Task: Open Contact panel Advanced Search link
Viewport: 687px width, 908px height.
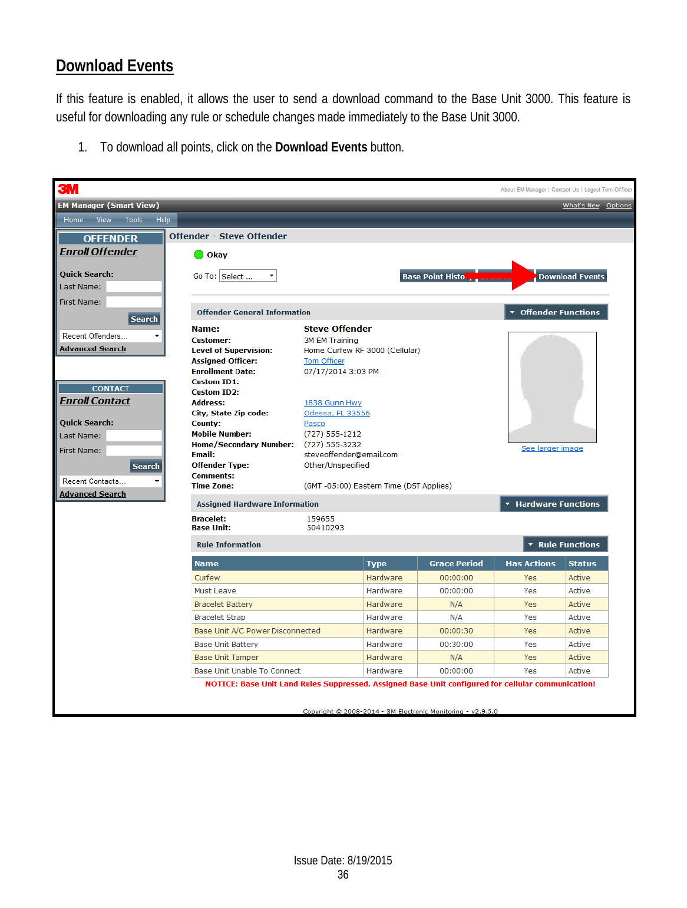Action: click(x=93, y=494)
